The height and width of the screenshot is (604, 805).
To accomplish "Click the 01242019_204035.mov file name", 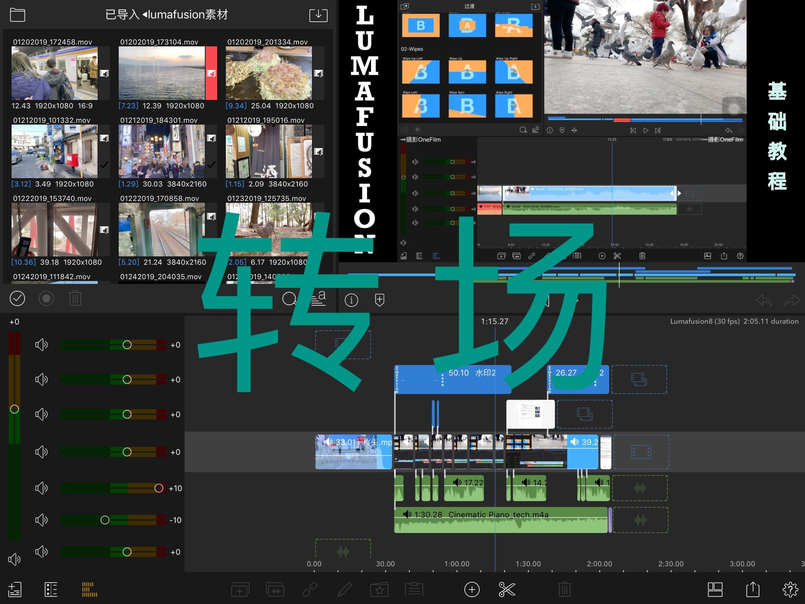I will pos(161,277).
